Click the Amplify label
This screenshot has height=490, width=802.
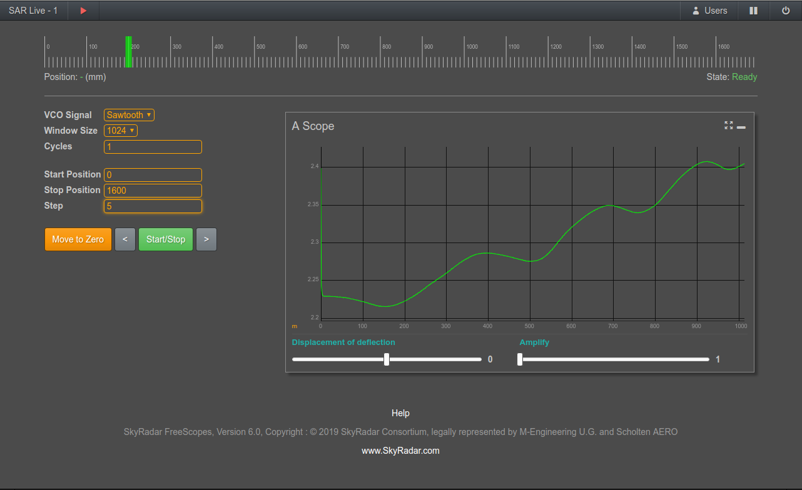click(x=534, y=342)
